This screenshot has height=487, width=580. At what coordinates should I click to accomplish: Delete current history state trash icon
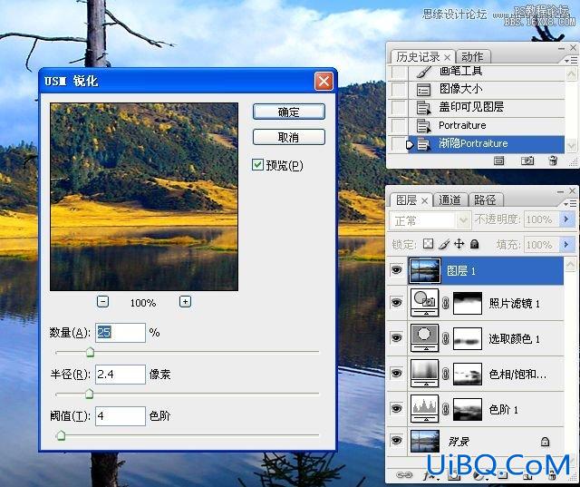(x=553, y=161)
